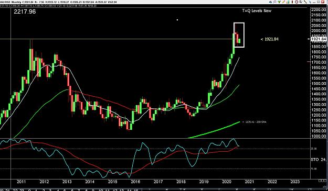Click the STO indicator label
This screenshot has height=191, width=328.
tap(315, 160)
